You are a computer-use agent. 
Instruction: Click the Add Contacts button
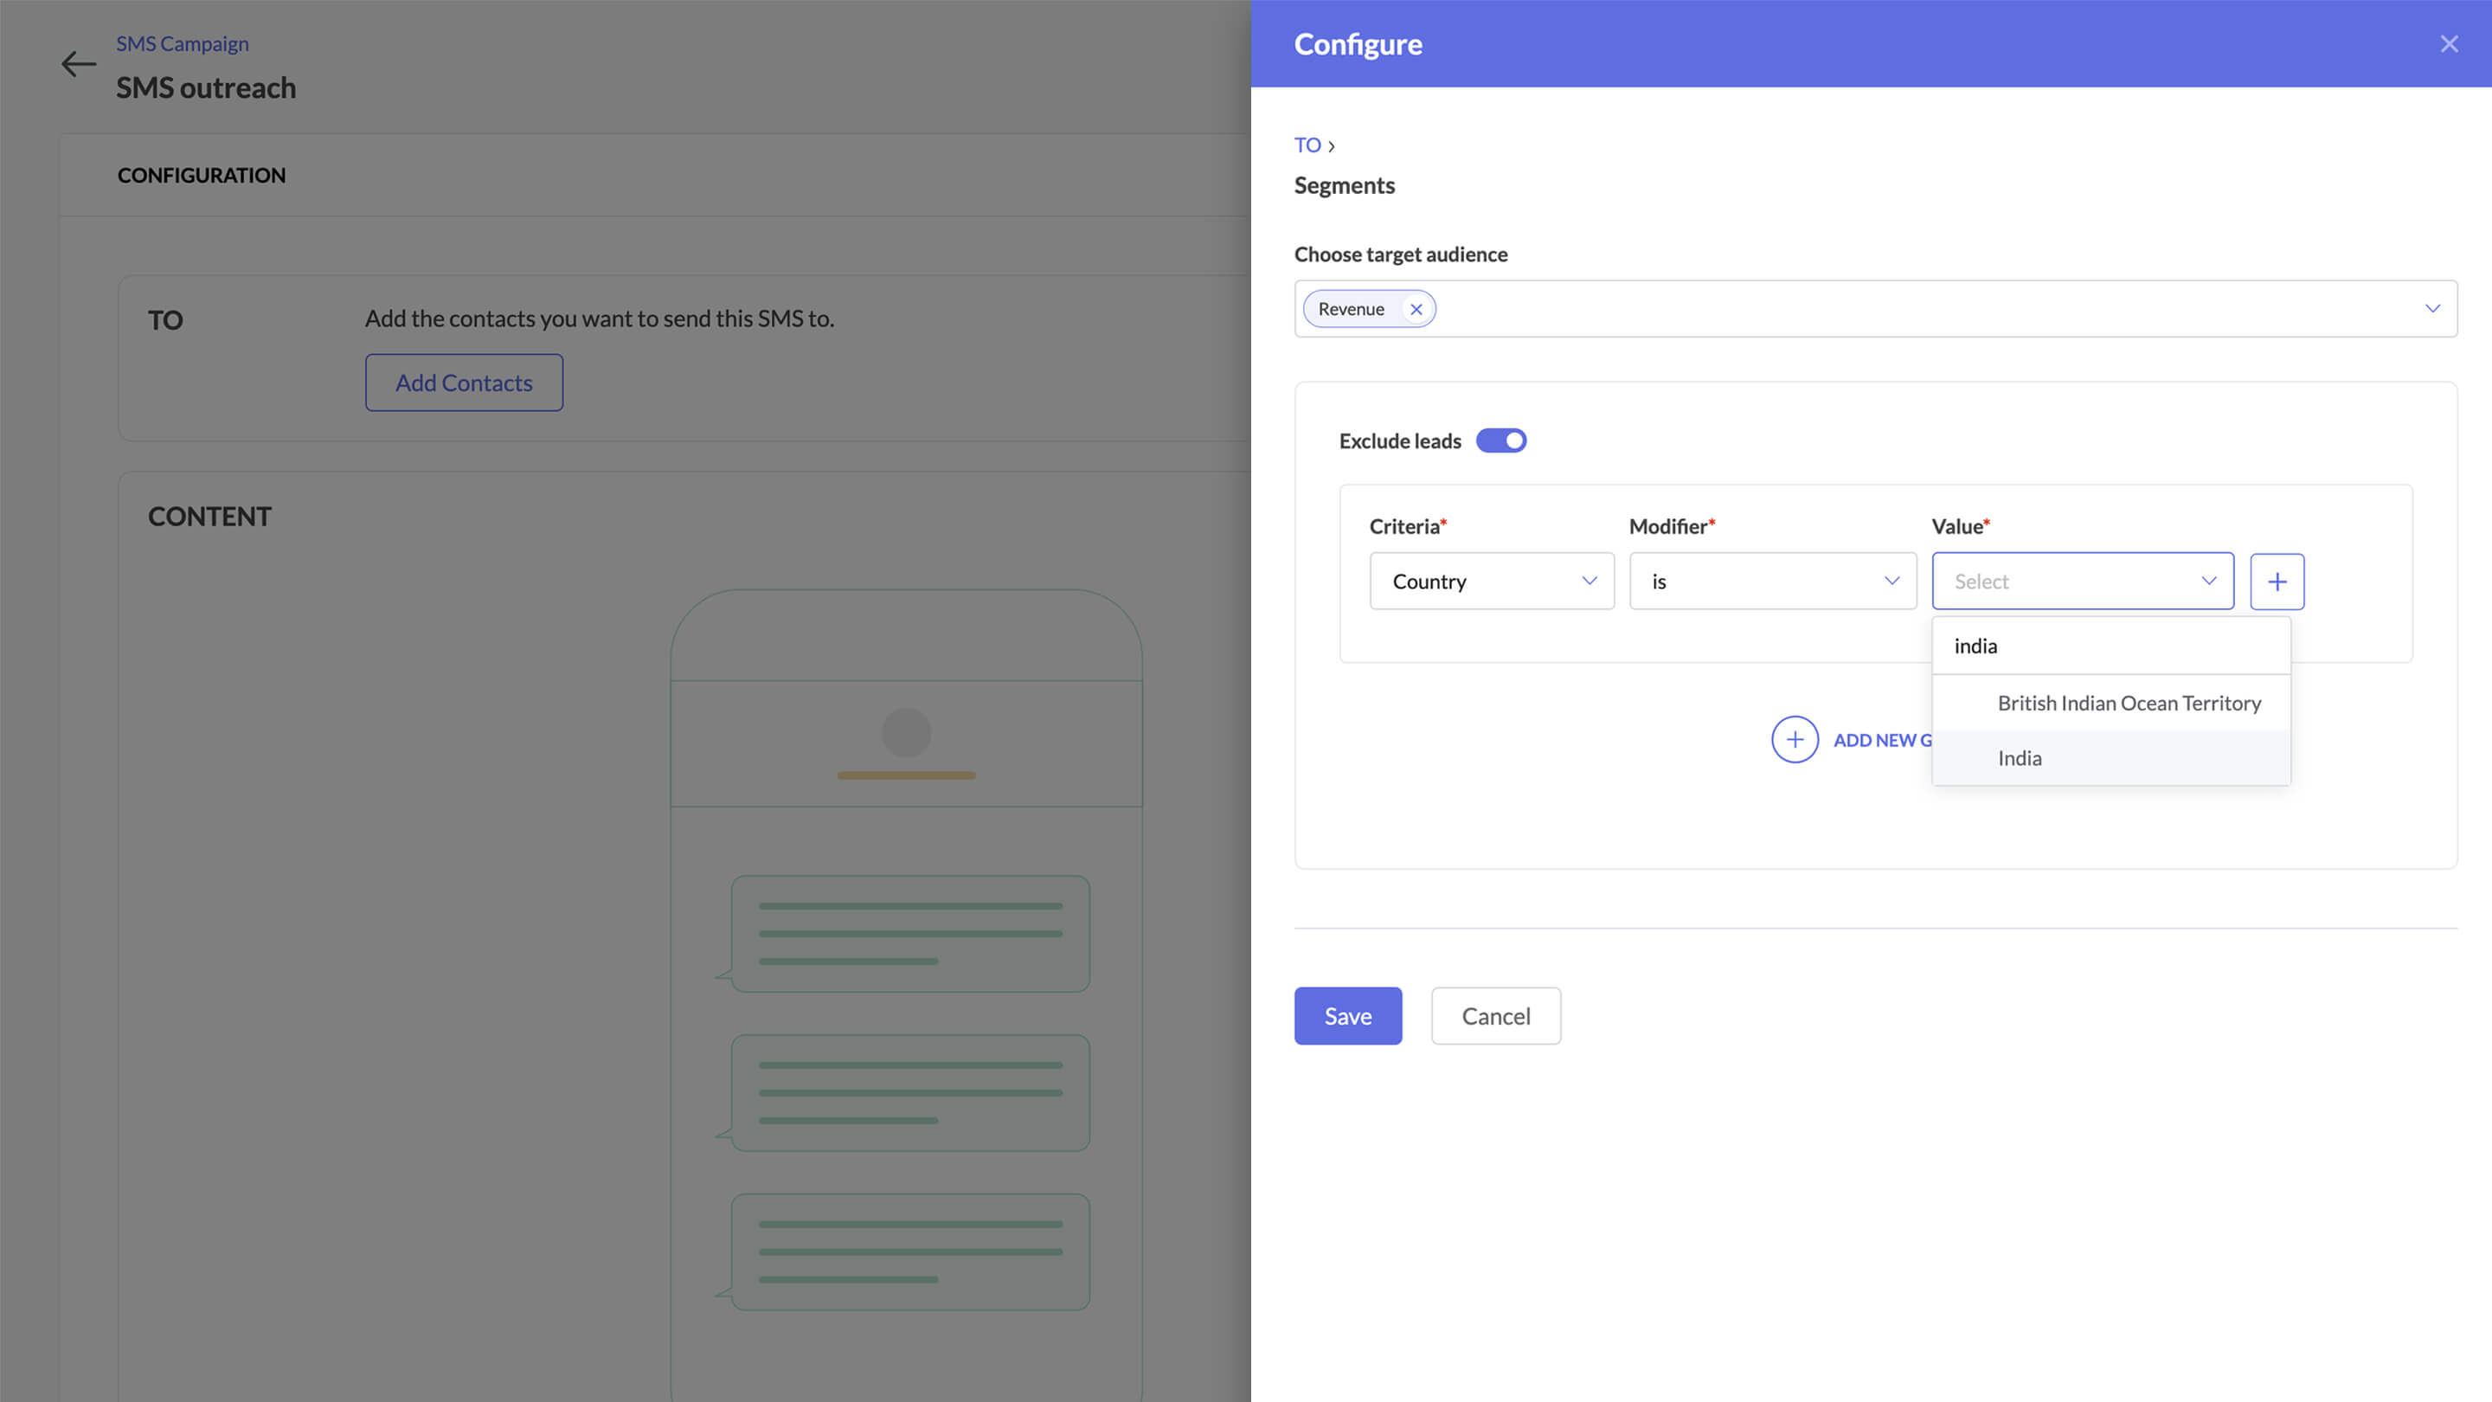pyautogui.click(x=465, y=383)
